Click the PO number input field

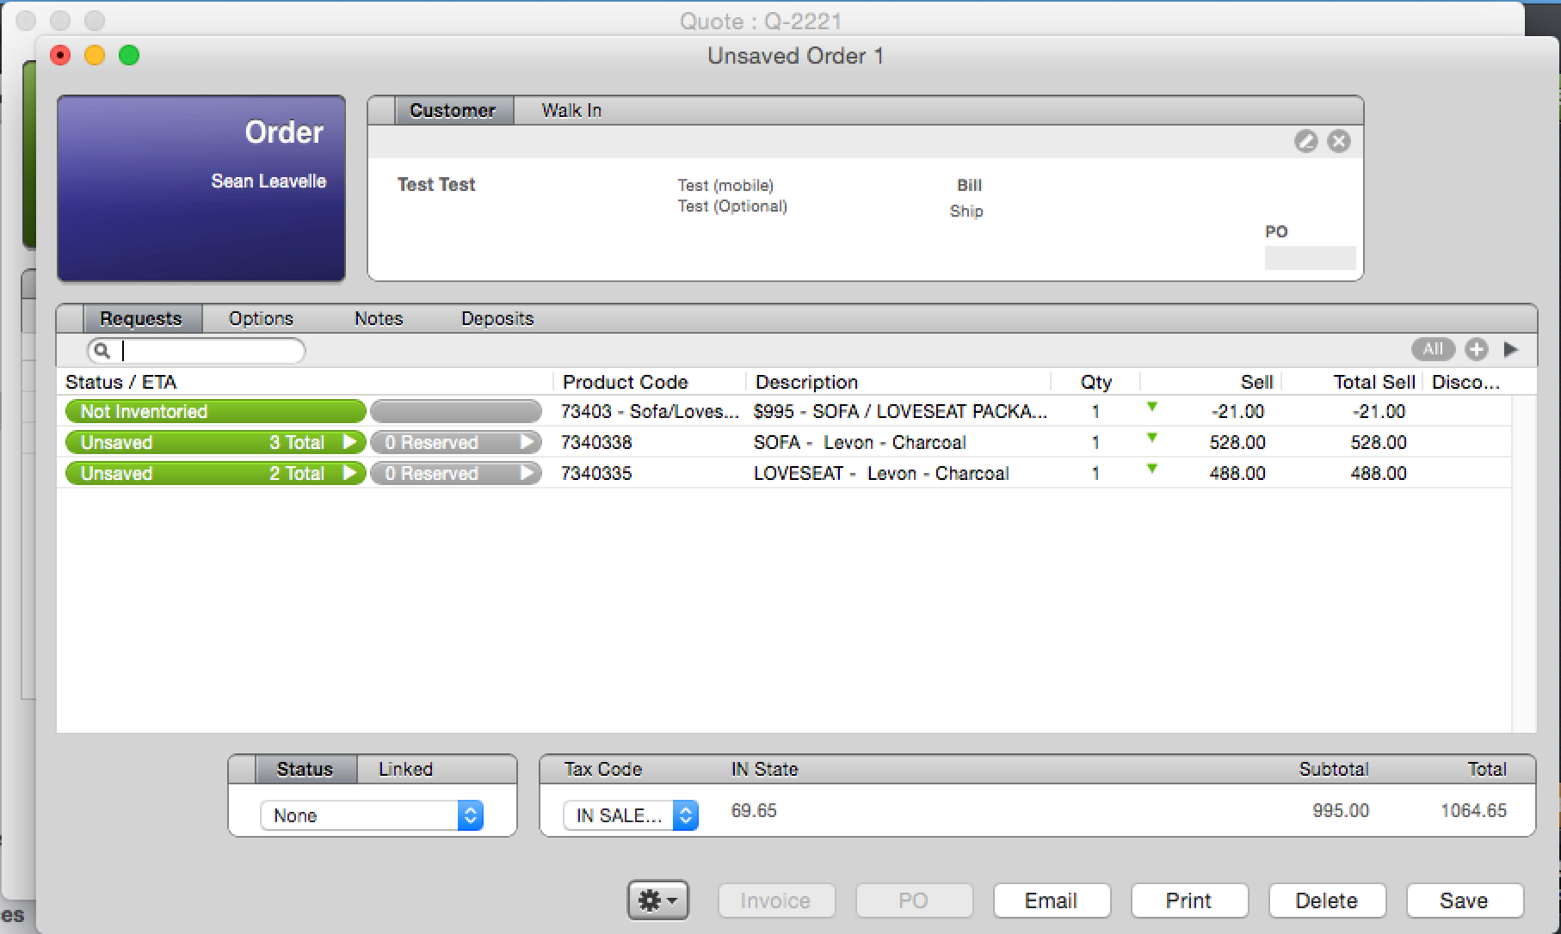point(1310,258)
